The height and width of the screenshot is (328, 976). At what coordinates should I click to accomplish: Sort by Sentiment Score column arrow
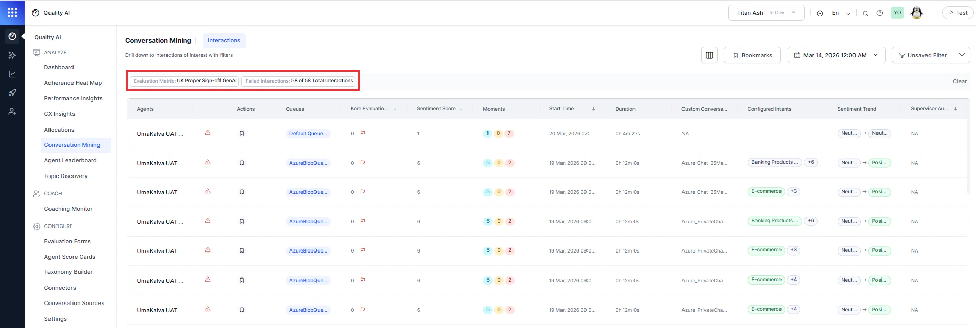pos(461,109)
